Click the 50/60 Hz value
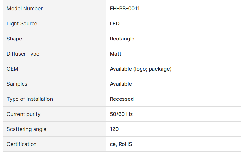Image resolution: width=245 pixels, height=155 pixels. [x=121, y=114]
